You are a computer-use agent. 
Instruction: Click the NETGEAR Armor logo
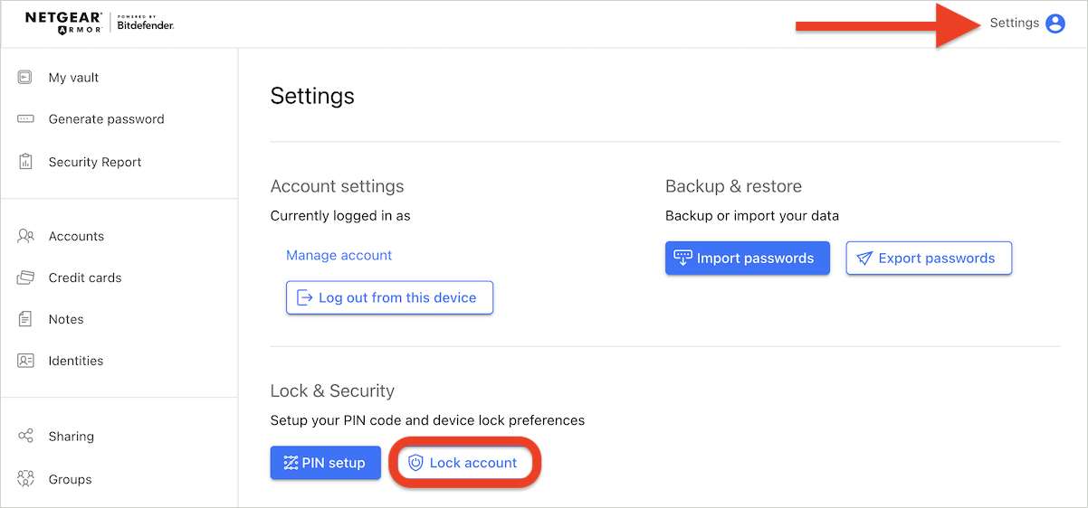pos(62,24)
